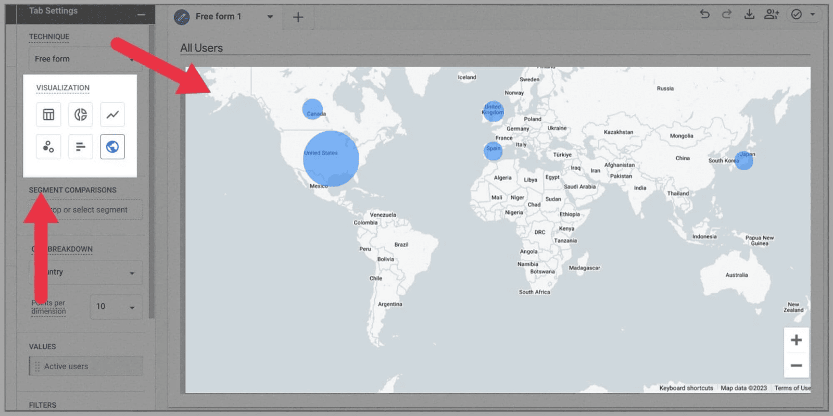Screen dimensions: 833x416
Task: Open the Free form 1 tab
Action: pyautogui.click(x=218, y=17)
